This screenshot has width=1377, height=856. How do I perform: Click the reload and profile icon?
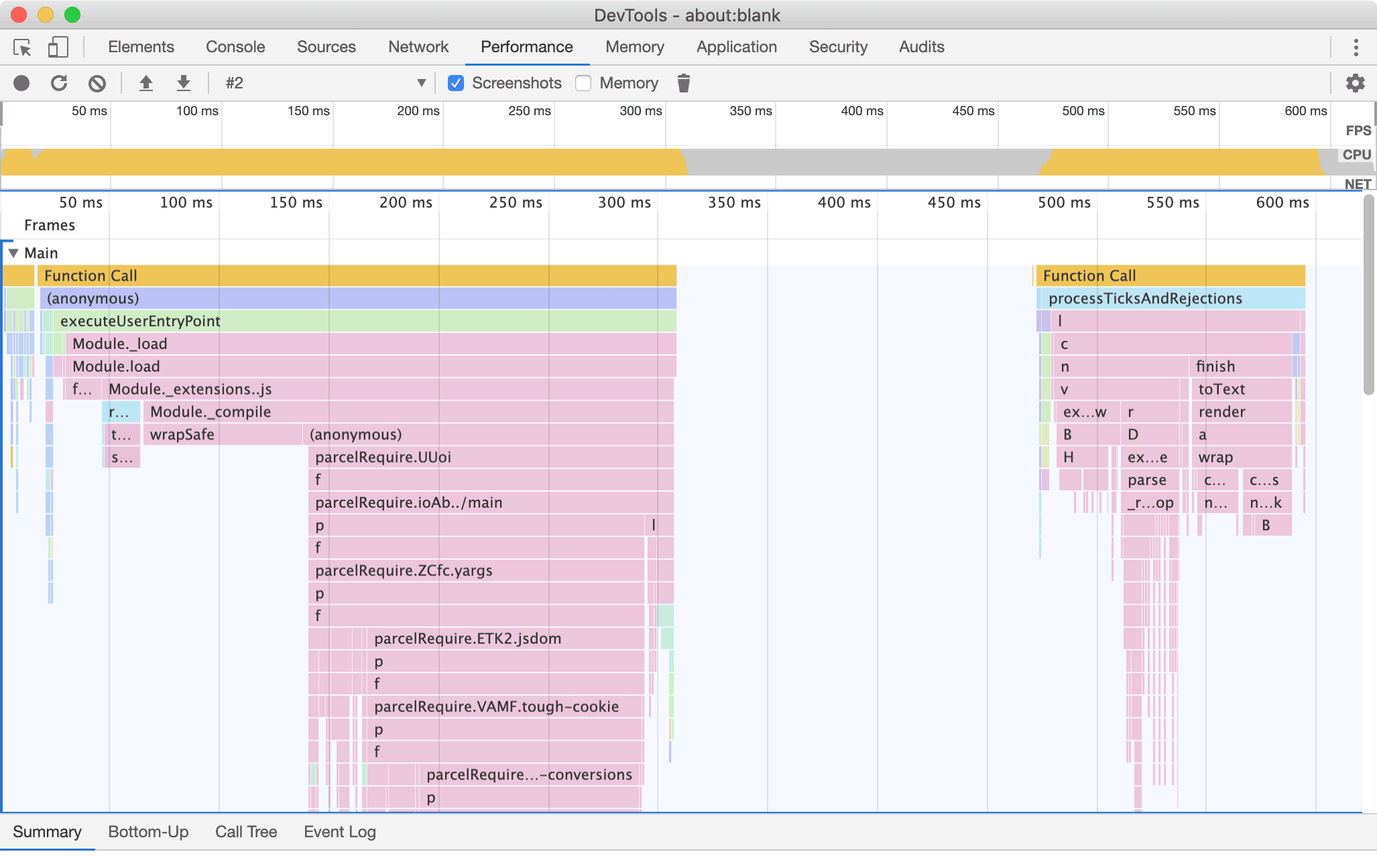[x=59, y=83]
